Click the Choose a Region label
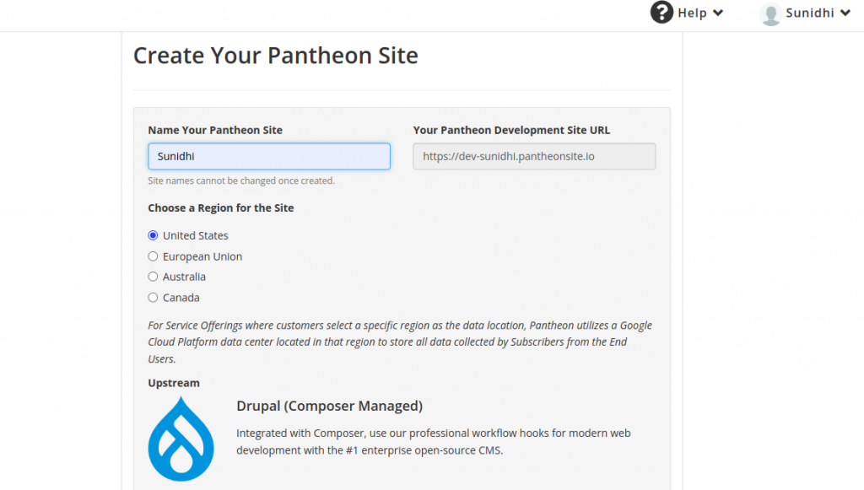This screenshot has width=864, height=490. [x=220, y=207]
